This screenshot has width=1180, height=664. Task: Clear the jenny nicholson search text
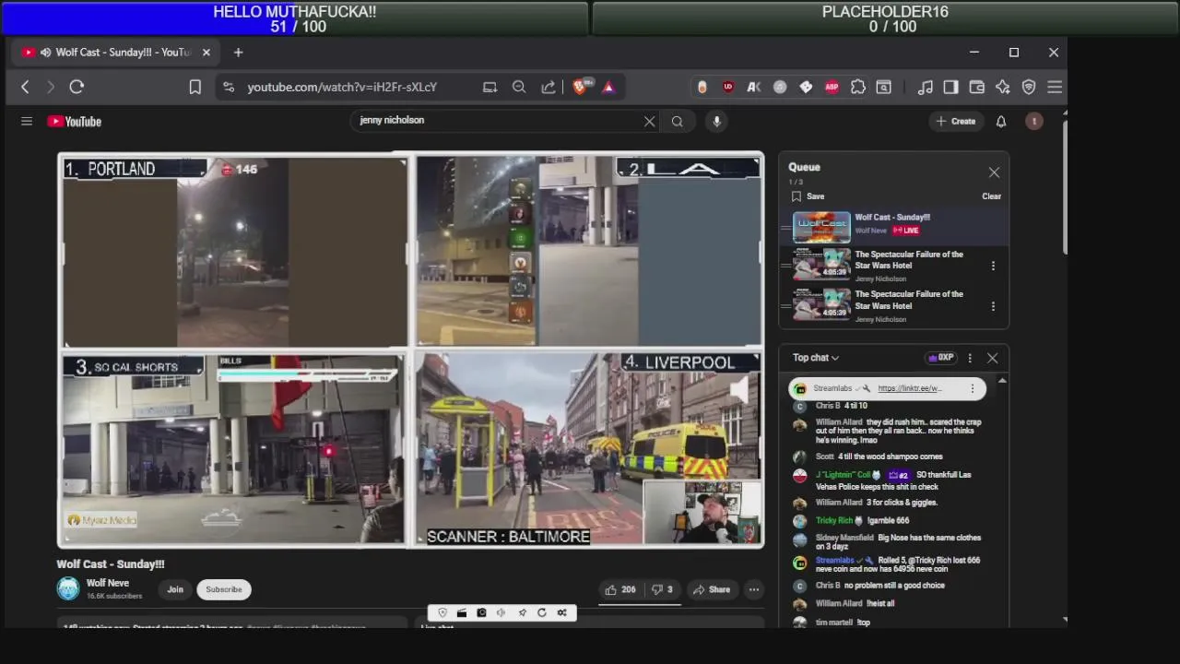(x=649, y=121)
